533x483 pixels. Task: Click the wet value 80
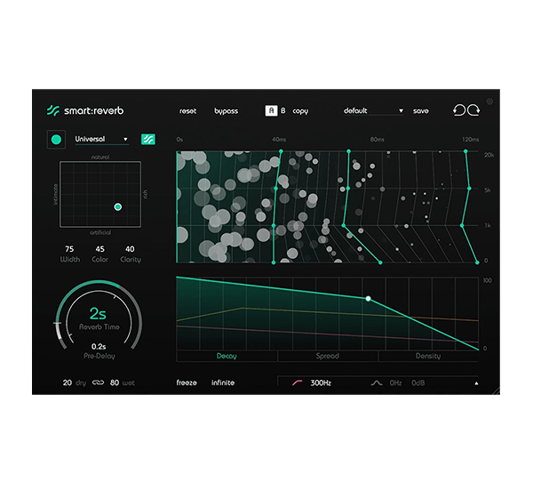point(115,382)
